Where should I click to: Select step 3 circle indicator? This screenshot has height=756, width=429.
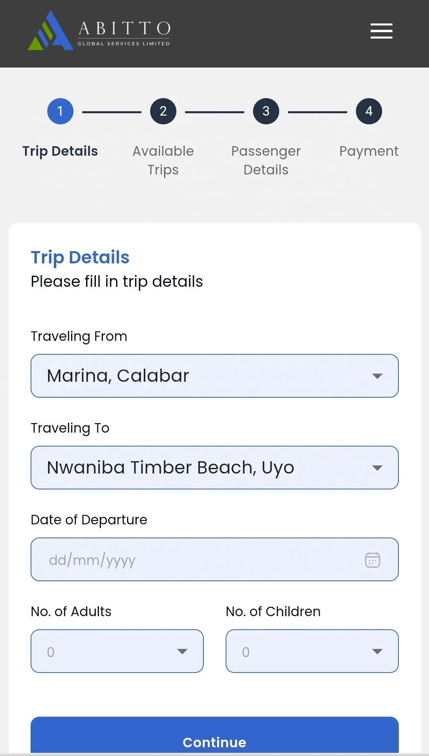pyautogui.click(x=266, y=111)
